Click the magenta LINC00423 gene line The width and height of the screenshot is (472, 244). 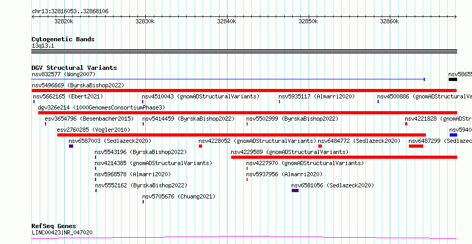click(x=244, y=238)
